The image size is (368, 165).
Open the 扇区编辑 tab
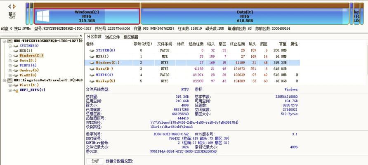131,37
